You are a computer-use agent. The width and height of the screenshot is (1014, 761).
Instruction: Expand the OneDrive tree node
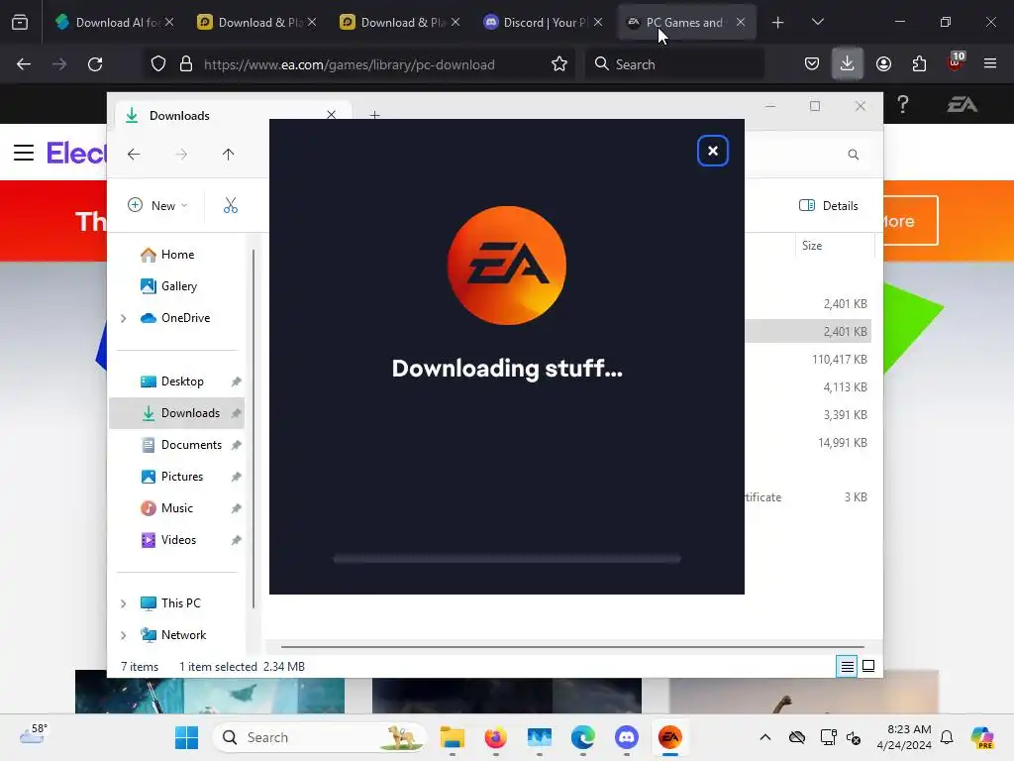[x=124, y=318]
